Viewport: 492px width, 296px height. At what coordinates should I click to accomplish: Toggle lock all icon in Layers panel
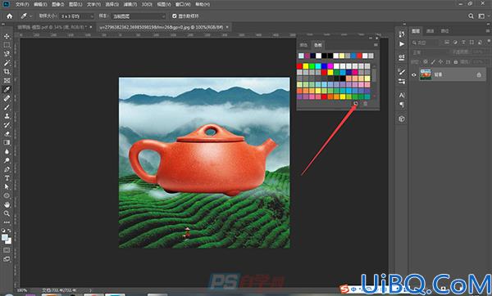pos(456,62)
